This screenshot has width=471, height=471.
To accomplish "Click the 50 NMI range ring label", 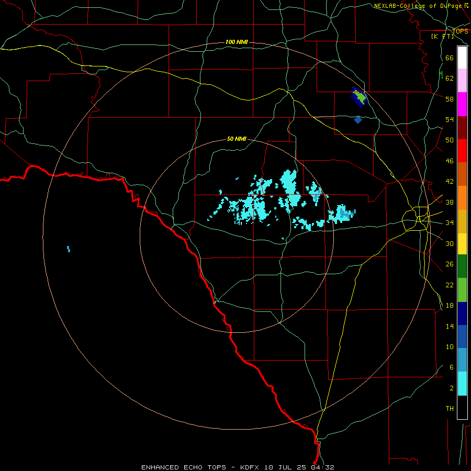I will pyautogui.click(x=237, y=139).
